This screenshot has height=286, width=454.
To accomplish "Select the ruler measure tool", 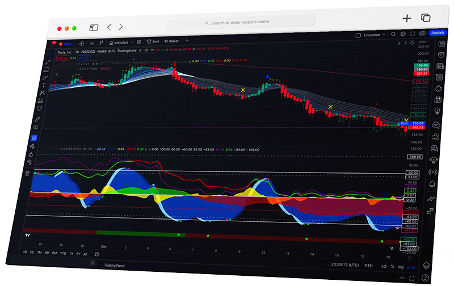I will (x=37, y=120).
